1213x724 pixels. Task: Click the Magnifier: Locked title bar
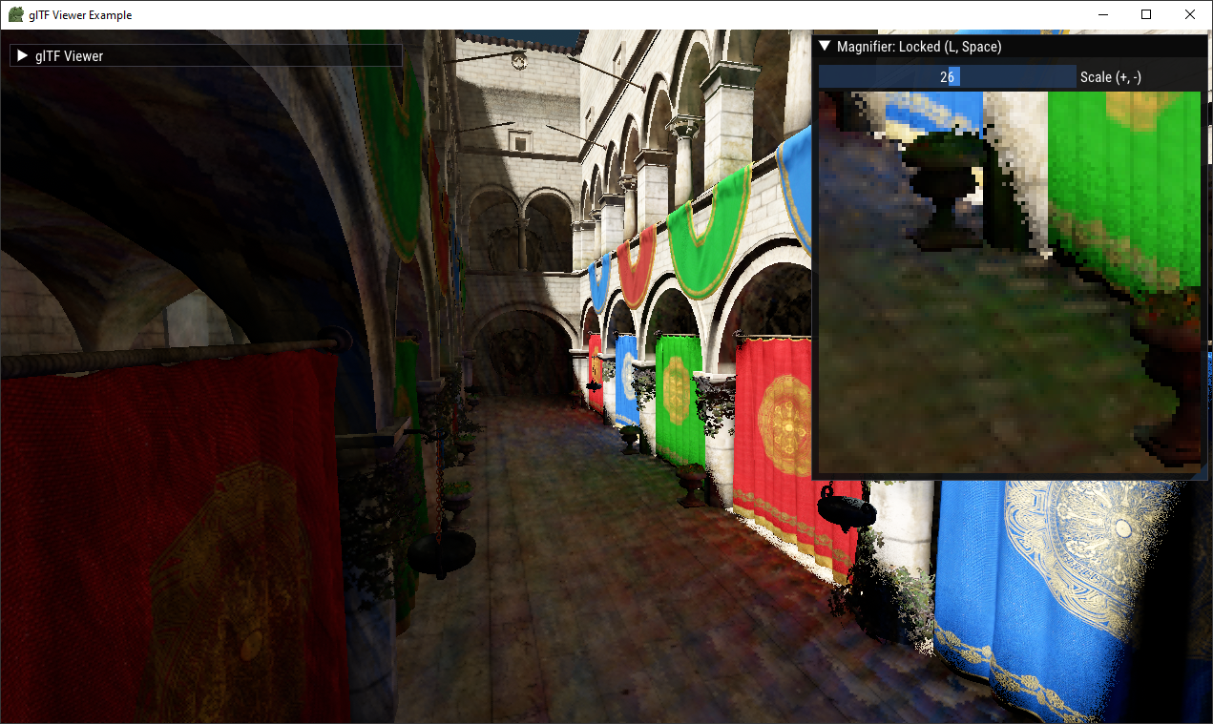coord(1010,46)
